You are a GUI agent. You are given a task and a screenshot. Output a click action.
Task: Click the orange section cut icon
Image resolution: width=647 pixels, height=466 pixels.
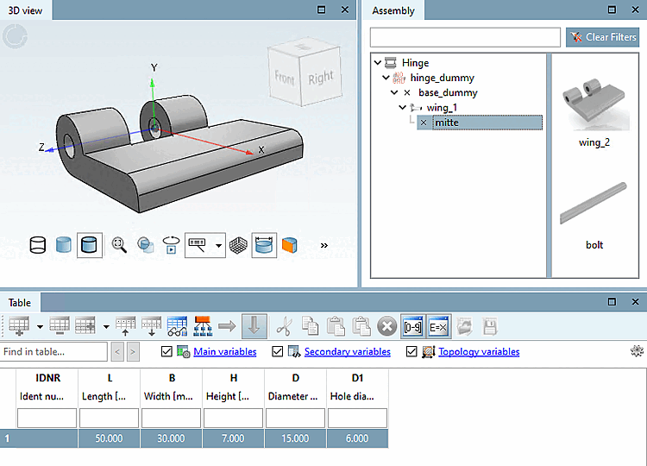pos(290,245)
